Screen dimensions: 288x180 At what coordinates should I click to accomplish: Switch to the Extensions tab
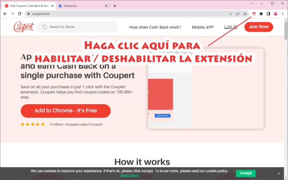tap(83, 6)
